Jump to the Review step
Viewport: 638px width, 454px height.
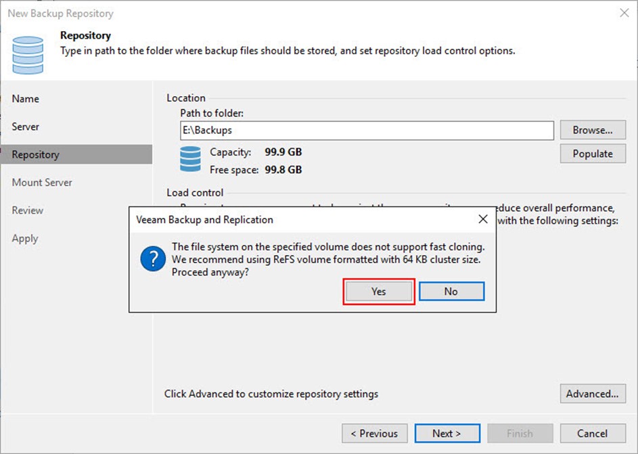click(27, 210)
